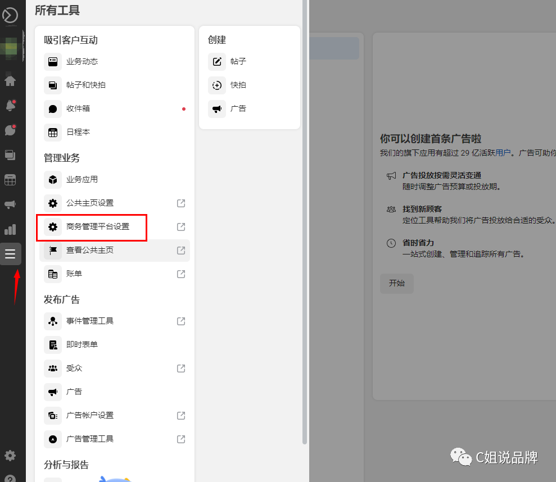
Task: Click the 开始 button
Action: pos(396,284)
